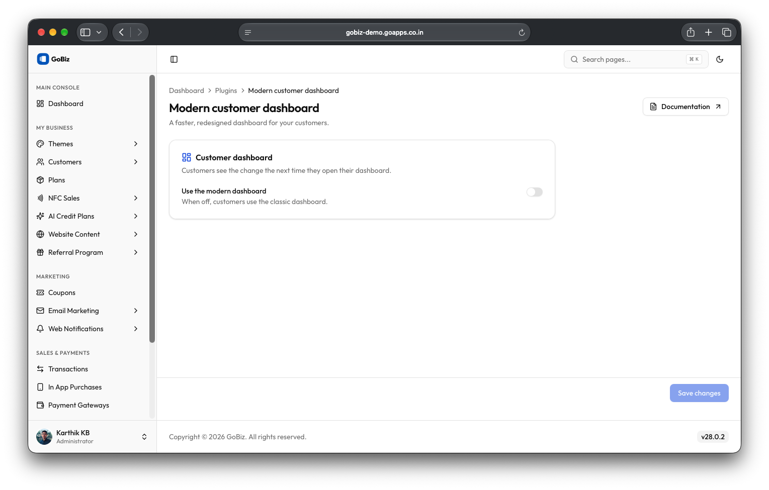Click the AI Credit Plans sparkle icon
The image size is (769, 490).
40,216
